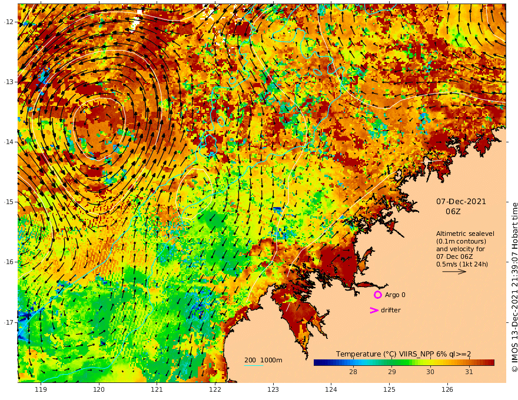Click the longitude 125 axis label
Screen dimensions: 518x400
(x=389, y=389)
